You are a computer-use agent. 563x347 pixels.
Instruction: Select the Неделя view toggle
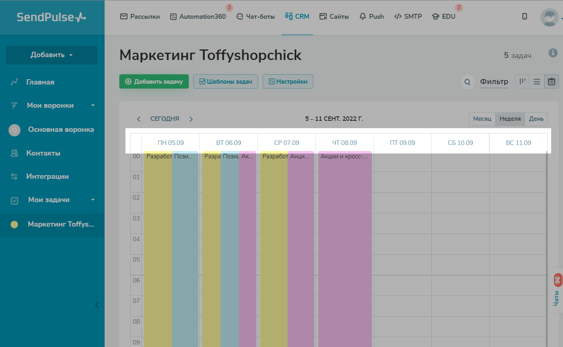pyautogui.click(x=510, y=119)
